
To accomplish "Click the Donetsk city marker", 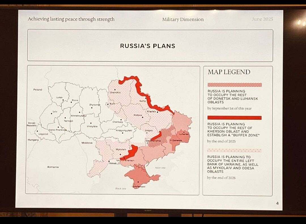I will 171,140.
